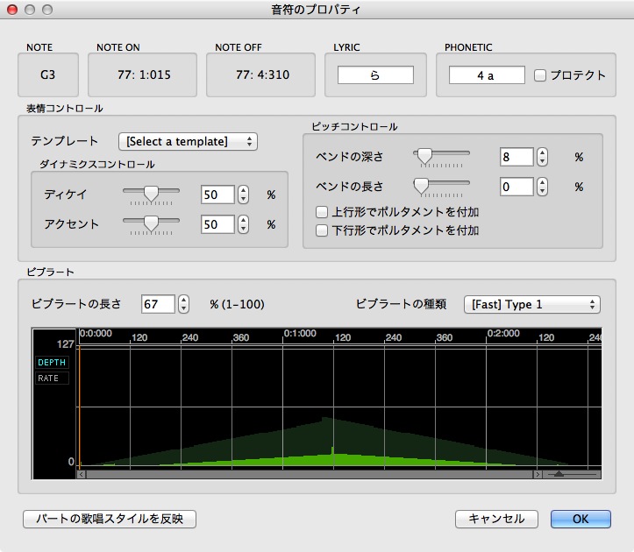Open the Select a template dropdown
The width and height of the screenshot is (634, 552).
188,141
